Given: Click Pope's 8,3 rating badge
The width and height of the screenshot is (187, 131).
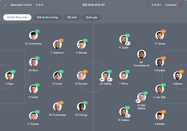Looking at the screenshot, I should pyautogui.click(x=13, y=71).
